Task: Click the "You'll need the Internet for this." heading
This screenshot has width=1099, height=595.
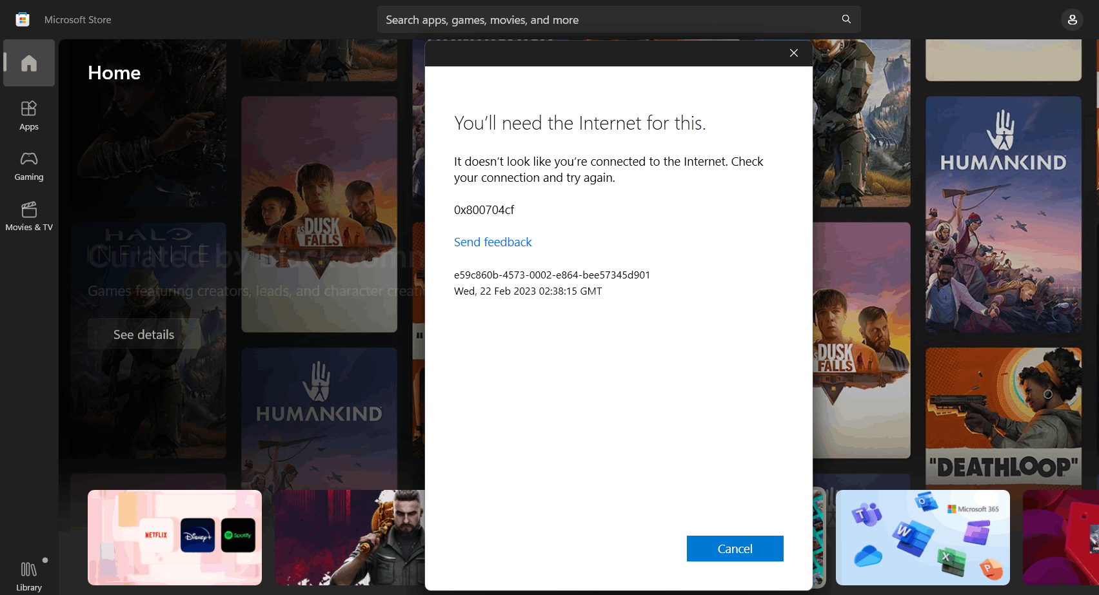Action: point(580,122)
